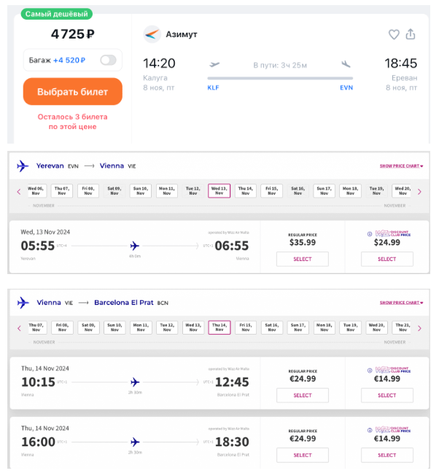Go to later dates in Vienna–Barcelona date strip
This screenshot has height=476, width=439.
[x=419, y=328]
